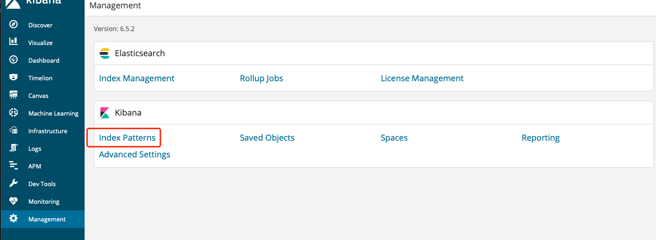The height and width of the screenshot is (240, 656).
Task: Click the APM icon in sidebar
Action: [13, 166]
